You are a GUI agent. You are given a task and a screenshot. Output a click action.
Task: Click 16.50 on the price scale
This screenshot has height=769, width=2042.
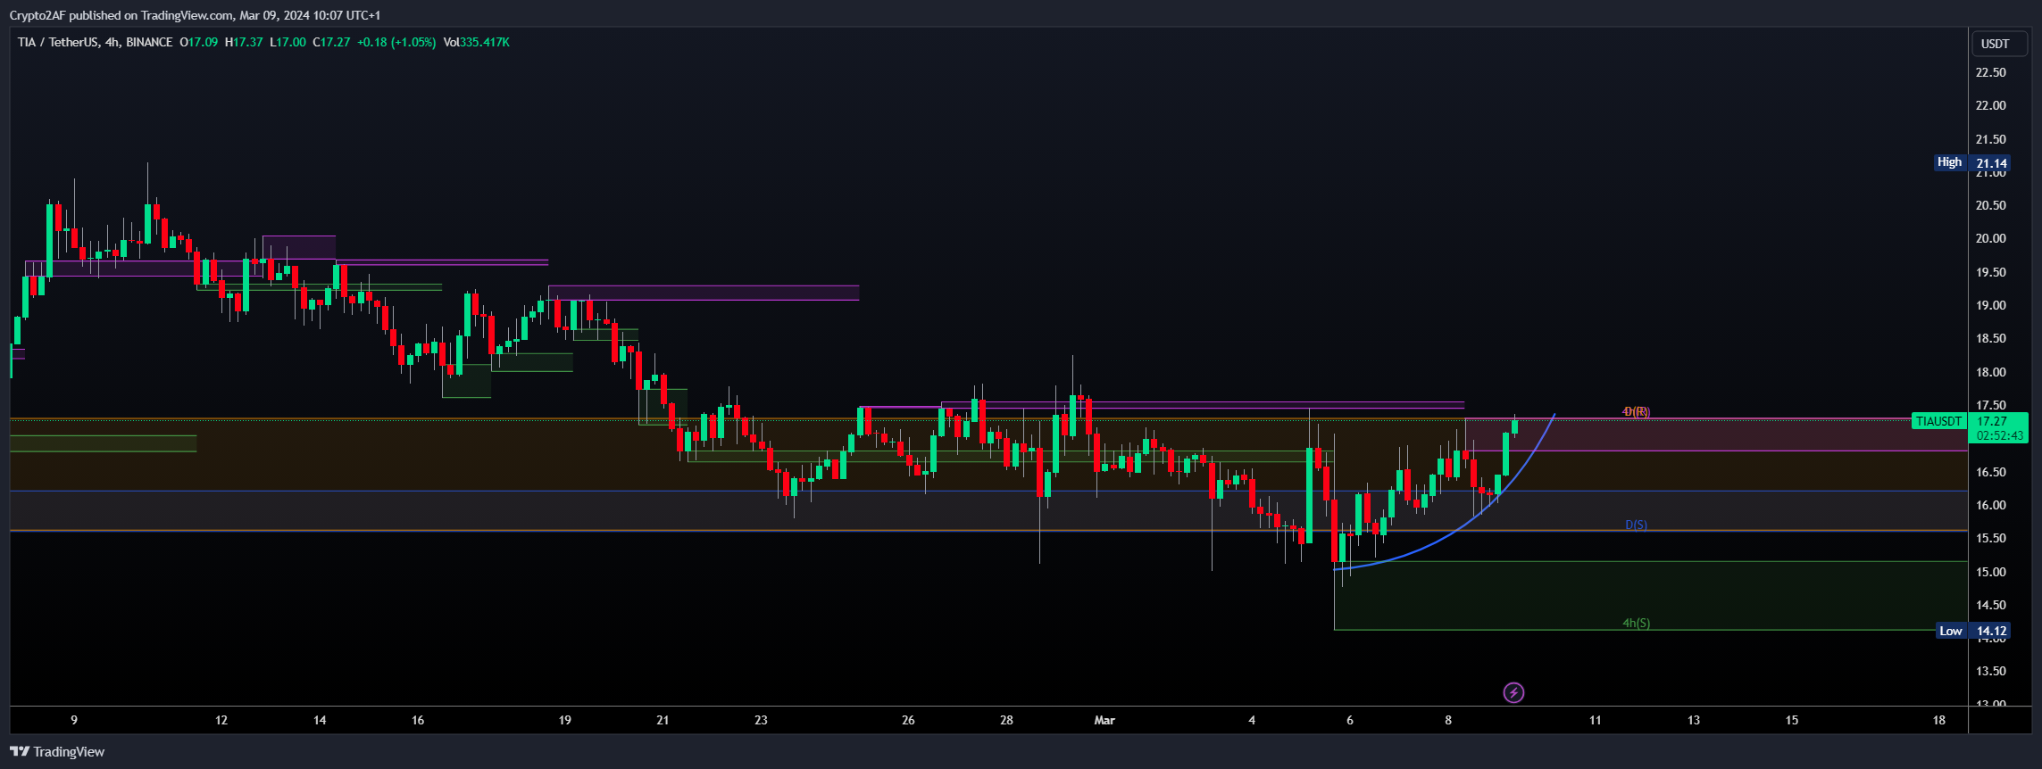click(x=1990, y=472)
